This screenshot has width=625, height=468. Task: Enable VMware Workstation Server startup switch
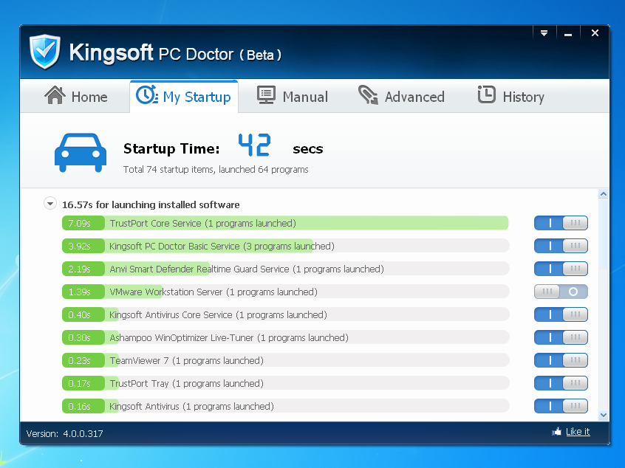click(x=561, y=292)
